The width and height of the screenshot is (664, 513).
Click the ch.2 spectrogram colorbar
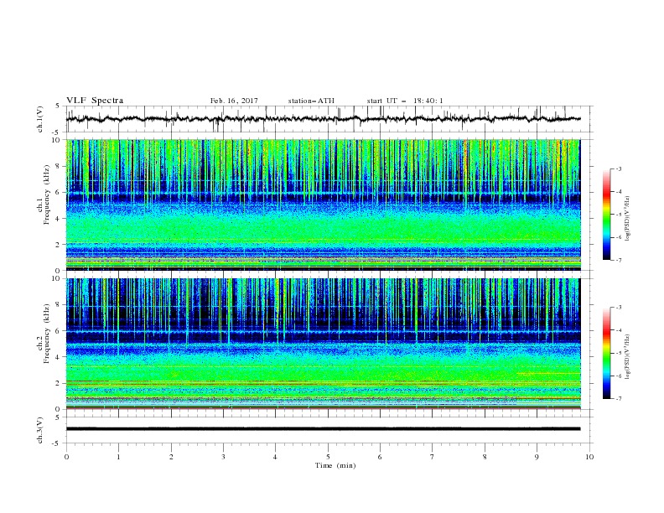click(607, 353)
